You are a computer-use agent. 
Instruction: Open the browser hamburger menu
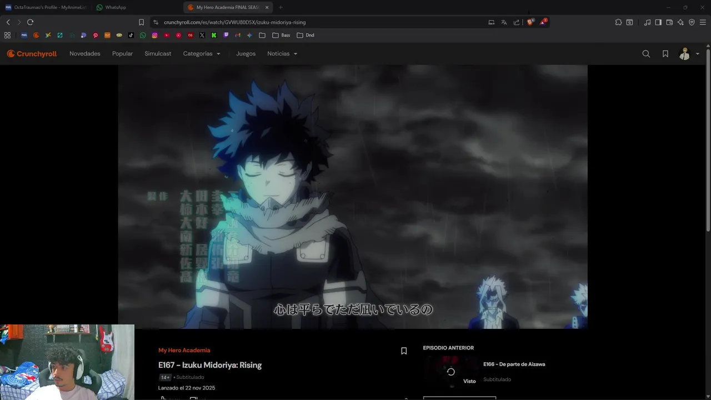(x=703, y=22)
